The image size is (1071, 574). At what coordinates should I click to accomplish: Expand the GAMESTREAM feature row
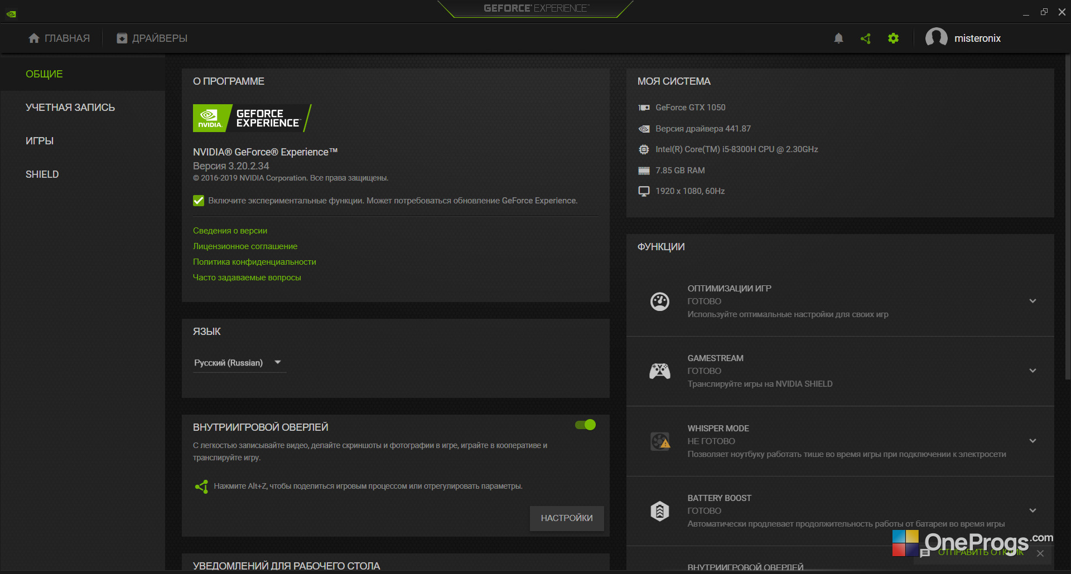[1033, 371]
